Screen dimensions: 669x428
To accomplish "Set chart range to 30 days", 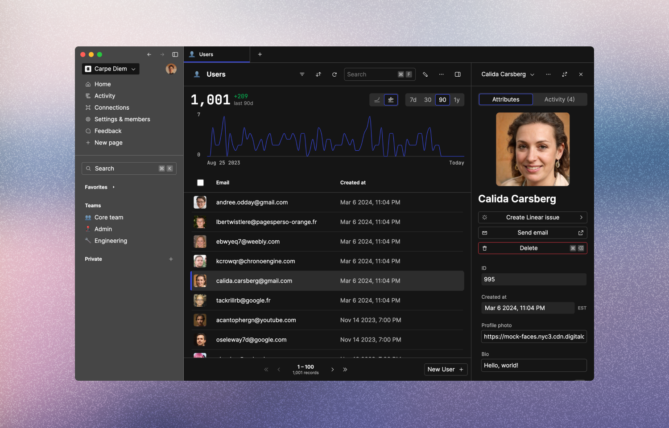I will pyautogui.click(x=428, y=100).
